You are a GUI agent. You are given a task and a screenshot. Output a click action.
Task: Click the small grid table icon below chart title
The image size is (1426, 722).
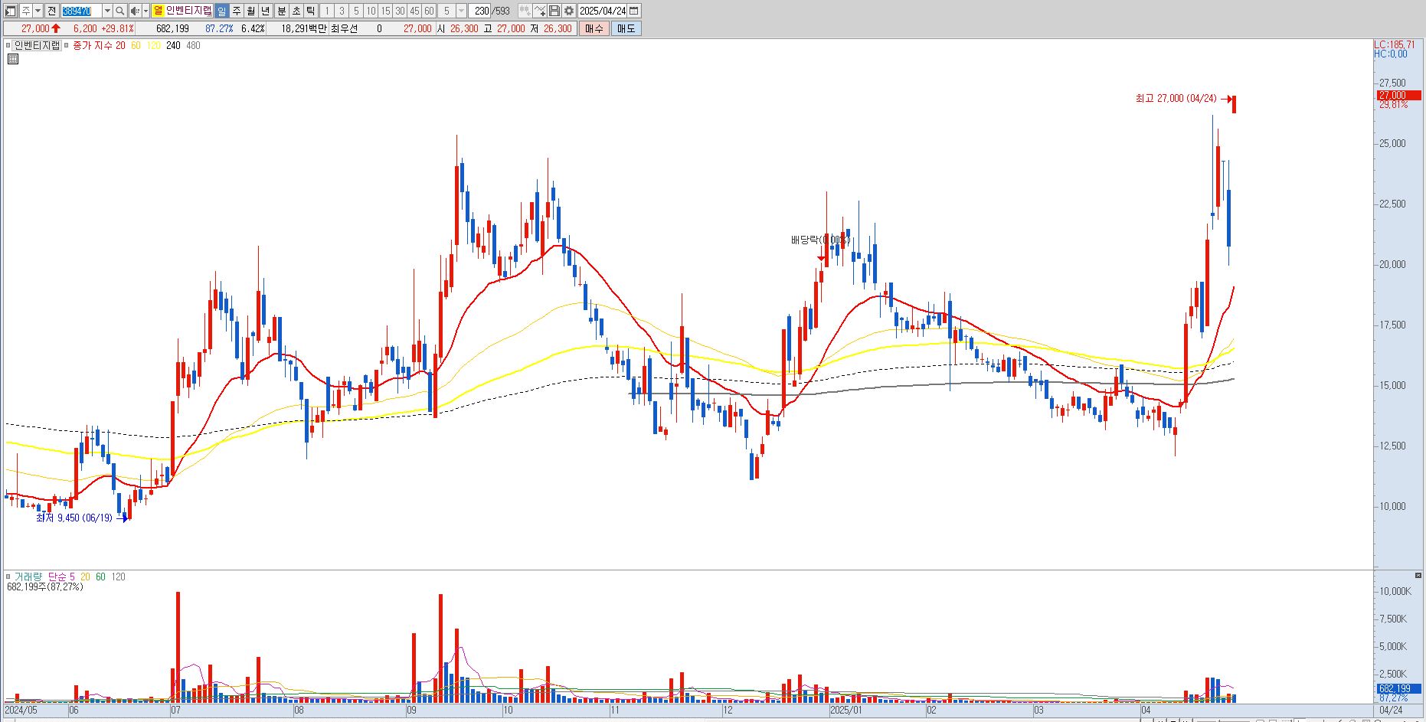(x=12, y=58)
